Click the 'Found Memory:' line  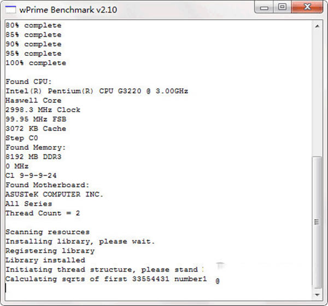pyautogui.click(x=36, y=147)
